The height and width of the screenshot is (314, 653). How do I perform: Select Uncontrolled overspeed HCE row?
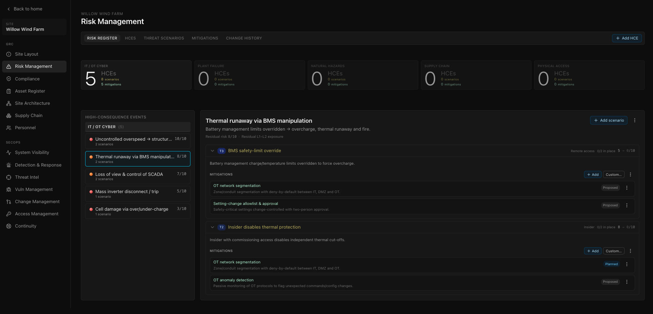[138, 141]
